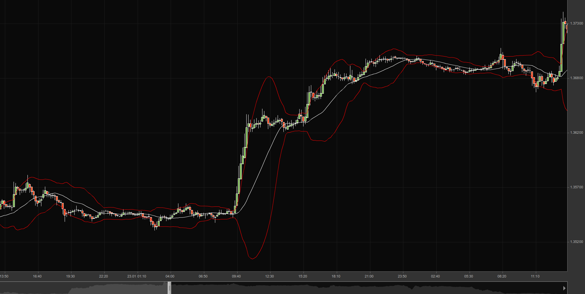Click the scroll-right arrow in the navigator
This screenshot has height=294, width=585.
564,288
